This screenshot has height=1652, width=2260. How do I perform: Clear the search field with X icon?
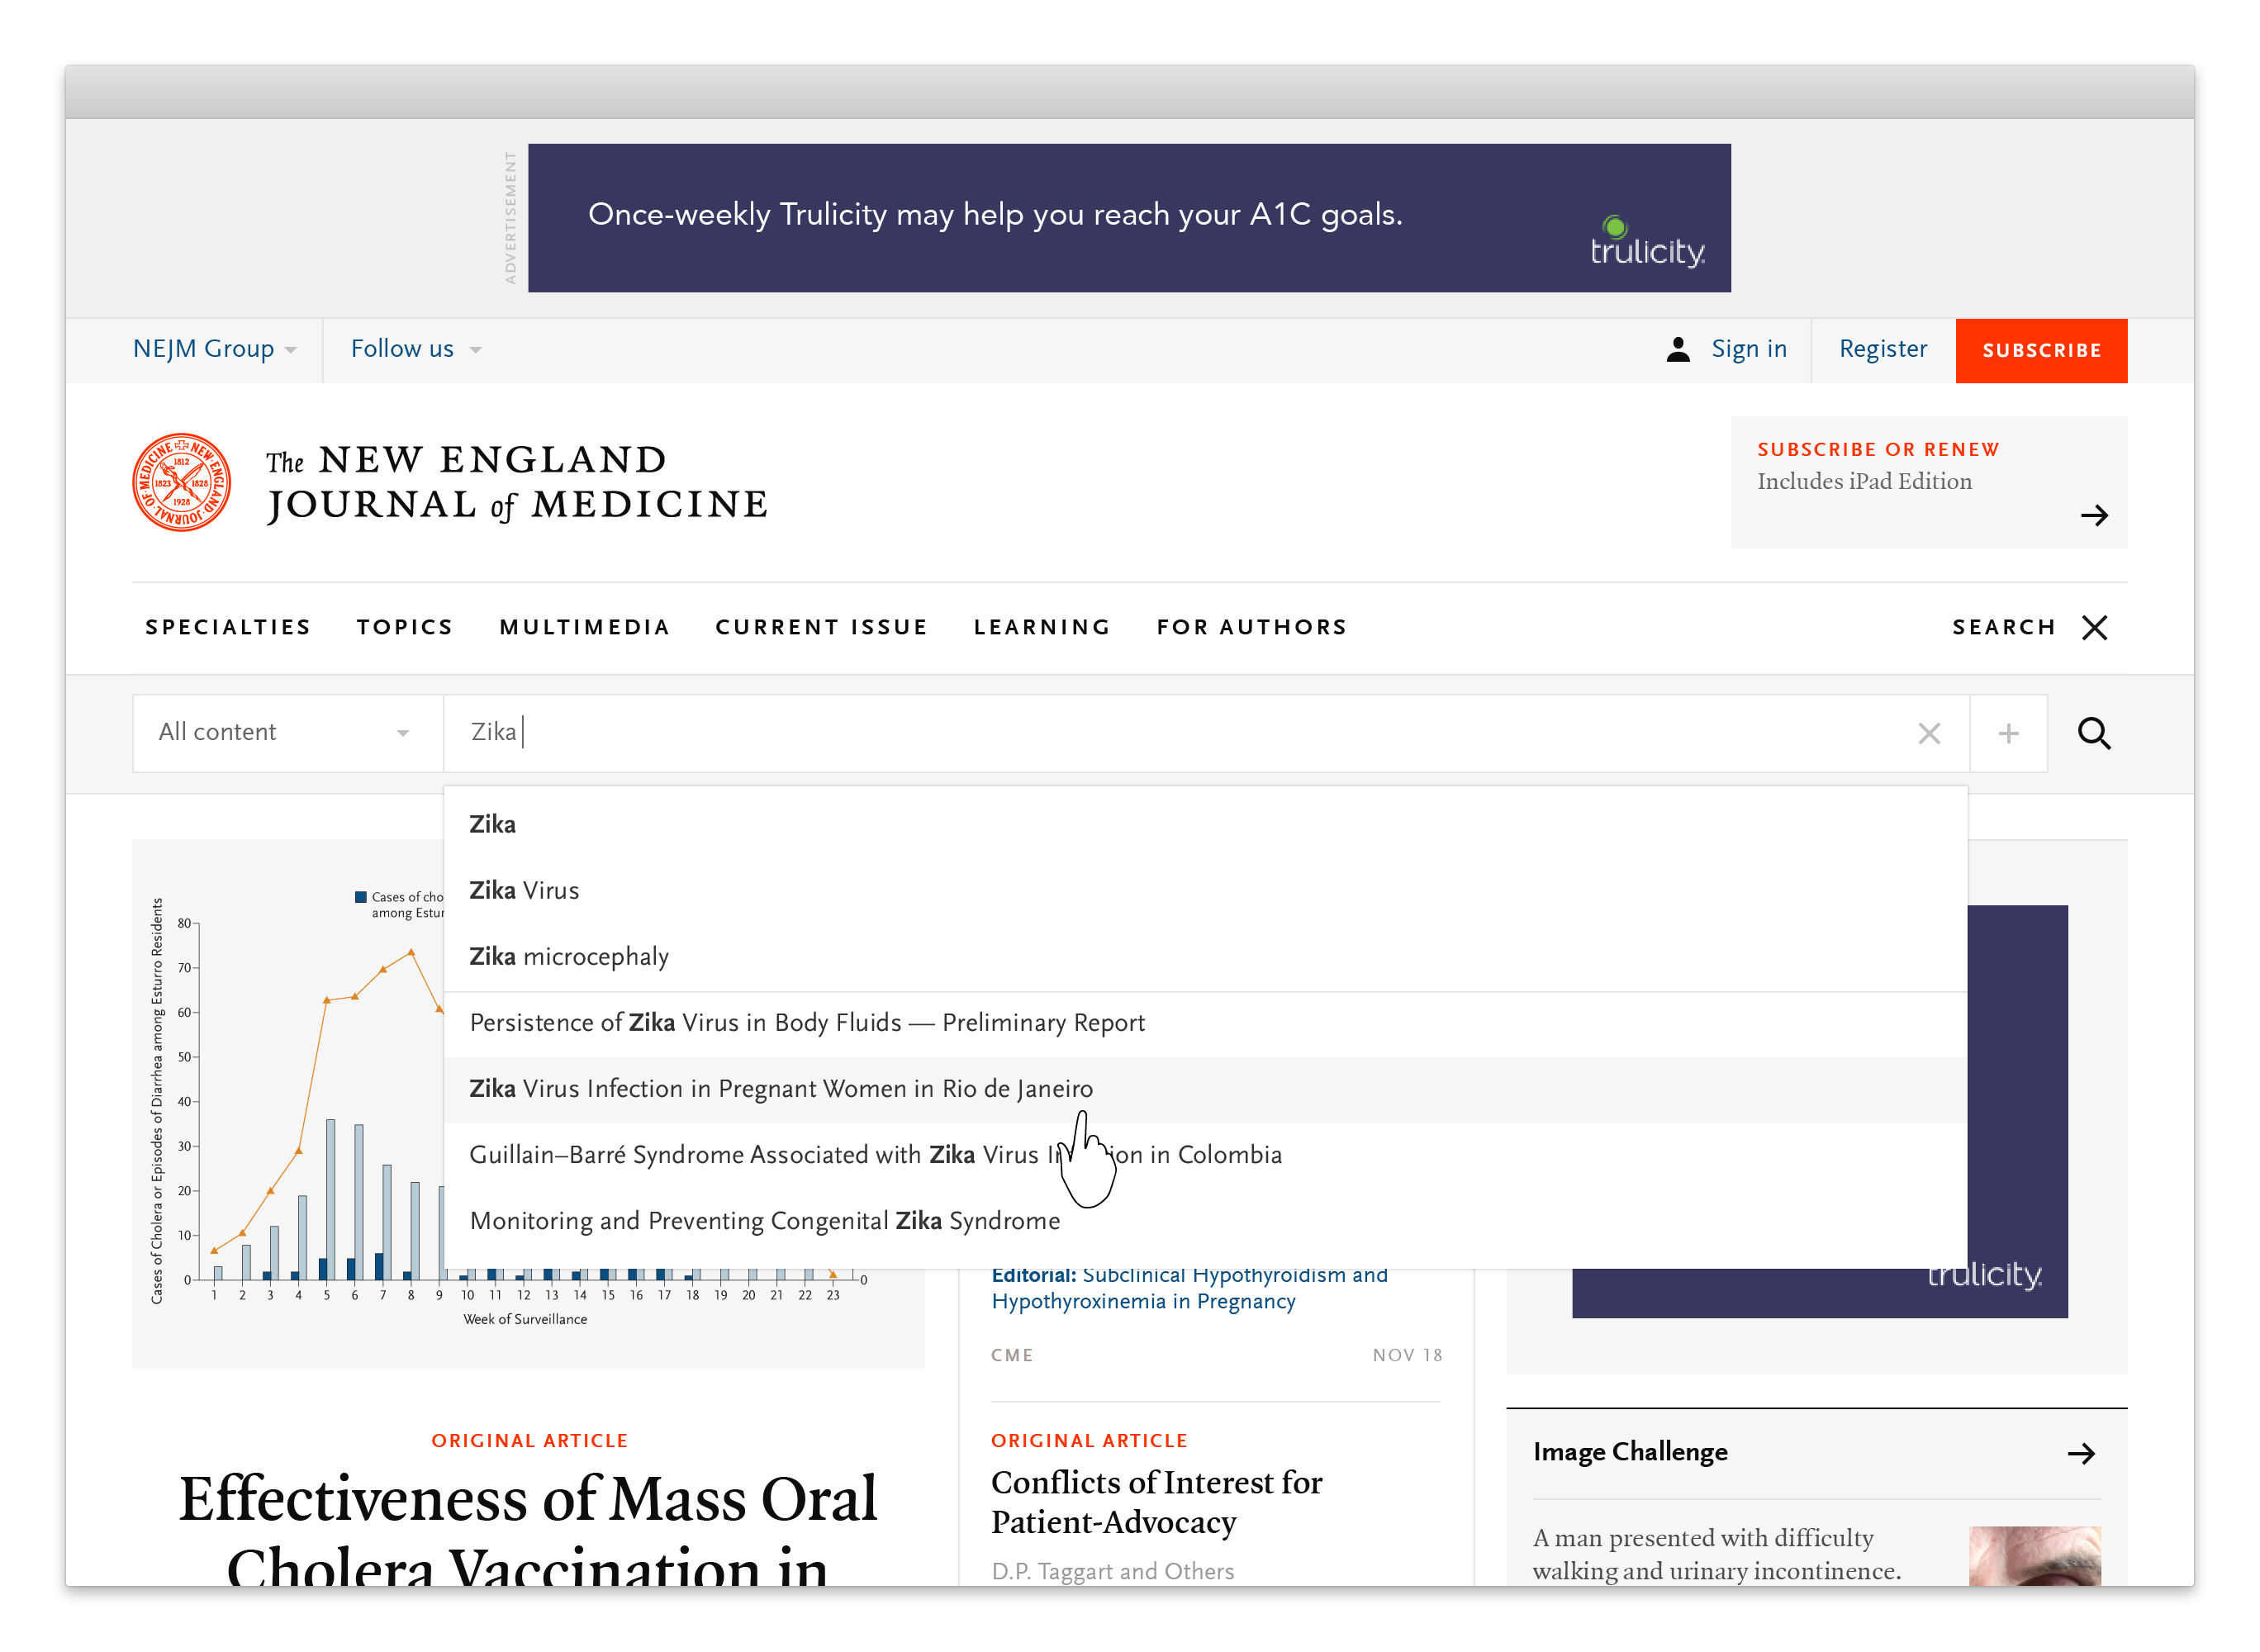[1928, 733]
